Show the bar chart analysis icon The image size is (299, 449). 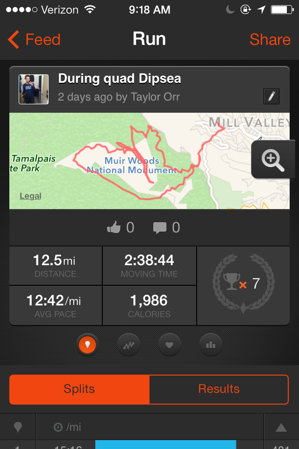(211, 345)
